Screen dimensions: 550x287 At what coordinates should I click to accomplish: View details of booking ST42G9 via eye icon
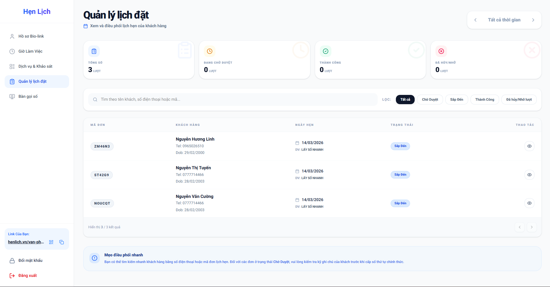(x=529, y=175)
